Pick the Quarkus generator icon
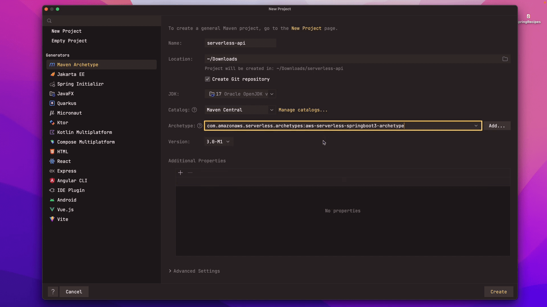The image size is (547, 307). [x=52, y=103]
